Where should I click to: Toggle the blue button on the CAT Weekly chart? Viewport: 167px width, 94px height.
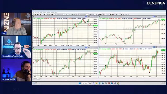click(x=154, y=47)
